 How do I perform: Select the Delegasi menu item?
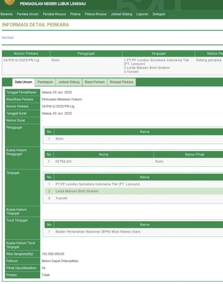click(x=159, y=14)
